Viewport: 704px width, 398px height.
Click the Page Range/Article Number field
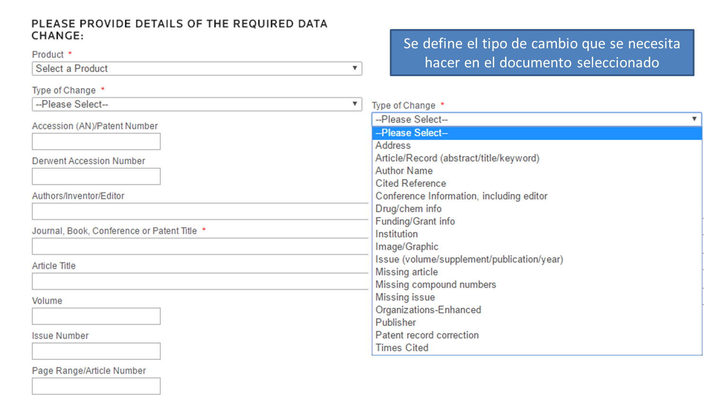coord(96,386)
